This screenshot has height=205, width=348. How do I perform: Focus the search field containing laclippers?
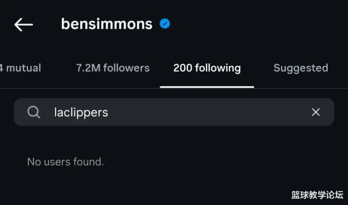(x=174, y=112)
